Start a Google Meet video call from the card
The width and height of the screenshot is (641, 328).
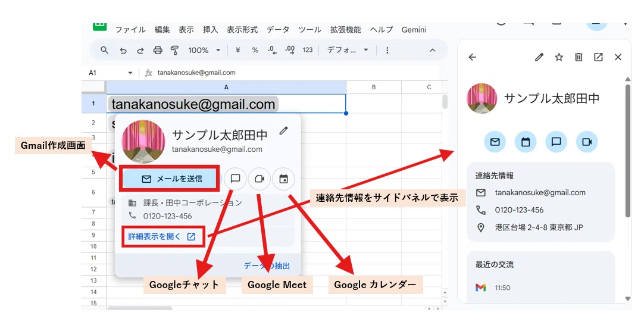(259, 179)
